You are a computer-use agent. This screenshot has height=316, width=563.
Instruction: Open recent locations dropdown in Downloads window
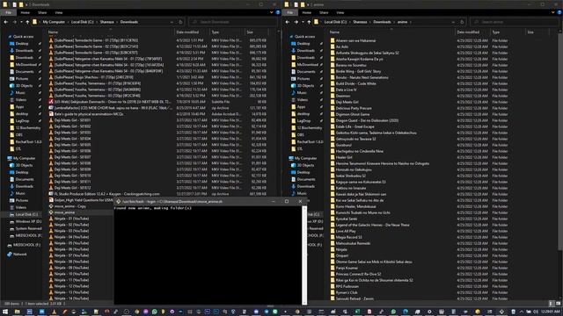tap(21, 22)
